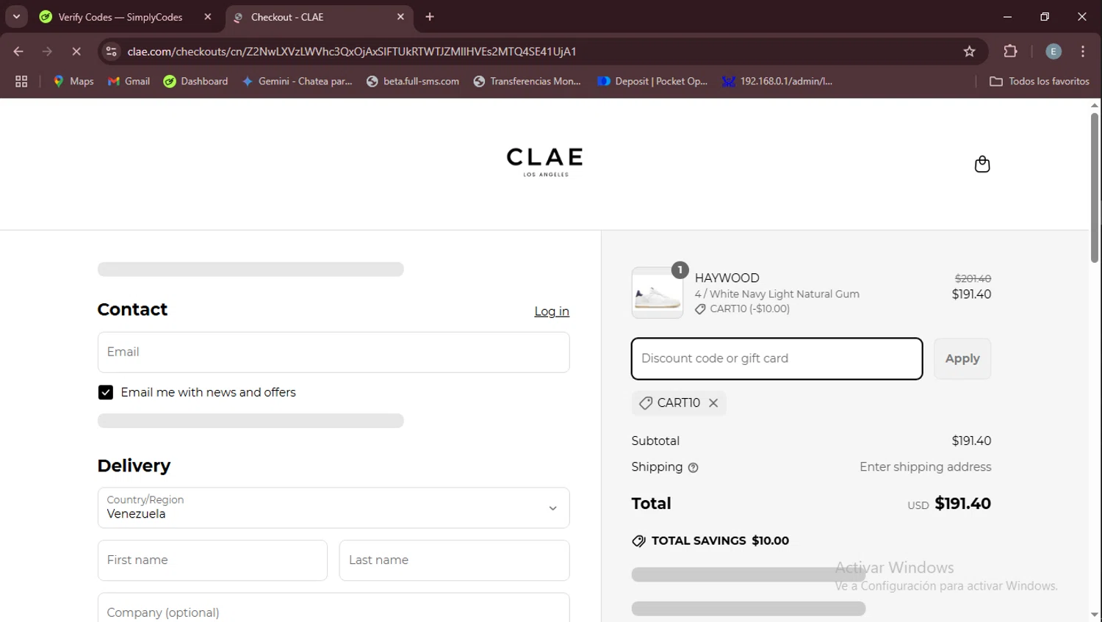This screenshot has height=622, width=1102.
Task: Close the Checkout - CLAE tab
Action: pyautogui.click(x=400, y=17)
